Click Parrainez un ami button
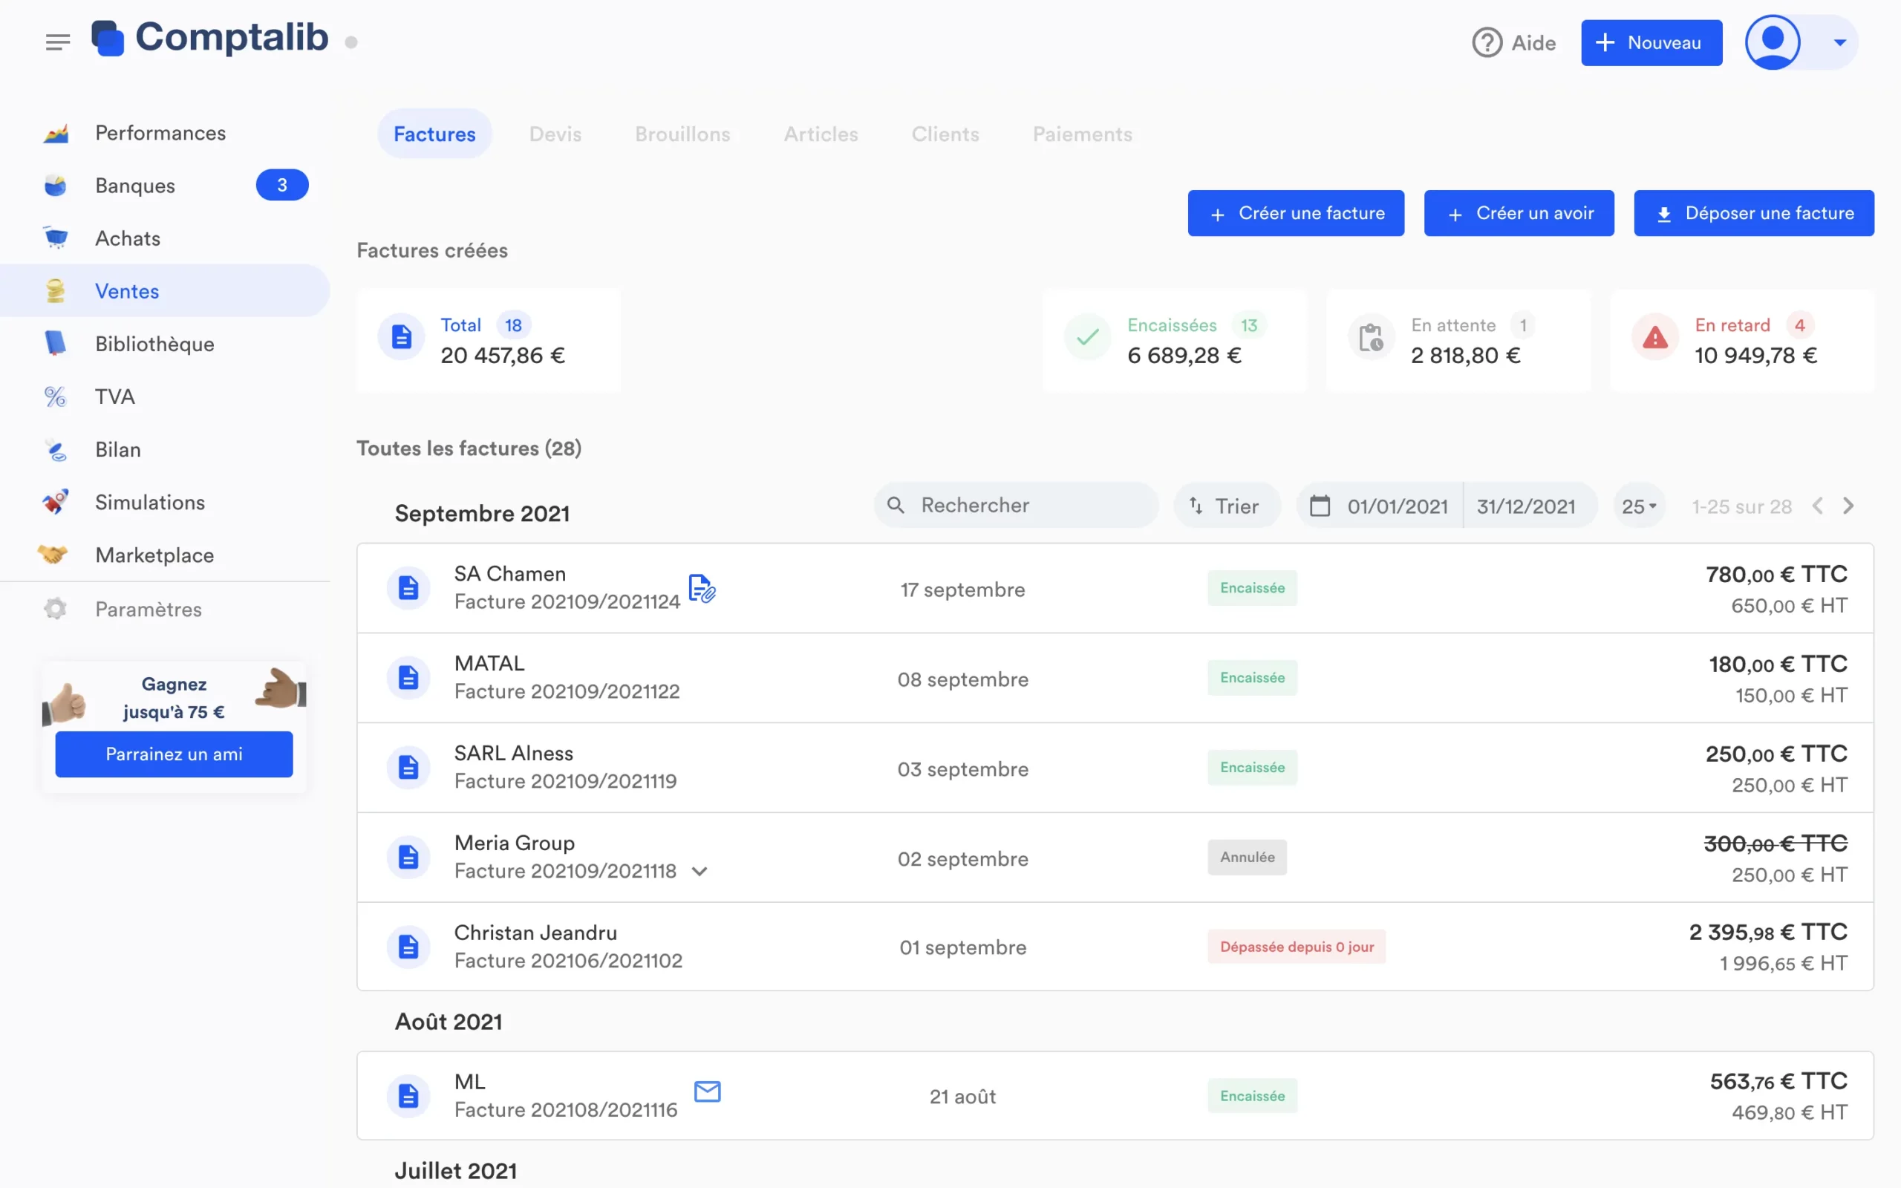 coord(174,754)
